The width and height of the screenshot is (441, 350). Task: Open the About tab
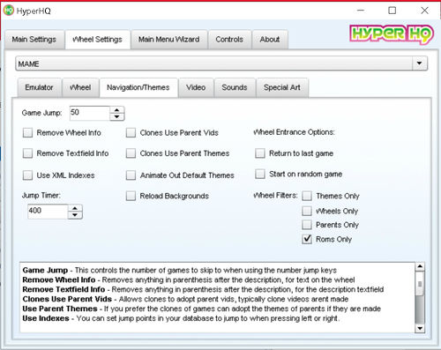tap(270, 40)
